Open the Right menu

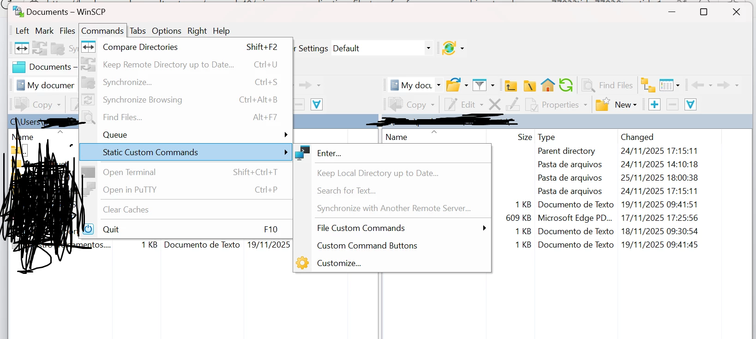(x=197, y=31)
